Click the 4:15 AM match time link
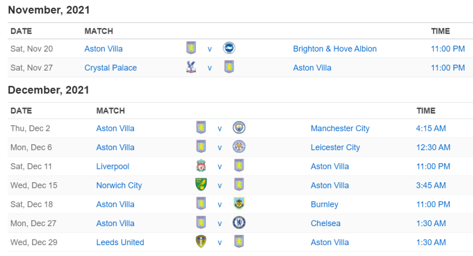The height and width of the screenshot is (256, 473). coord(431,129)
